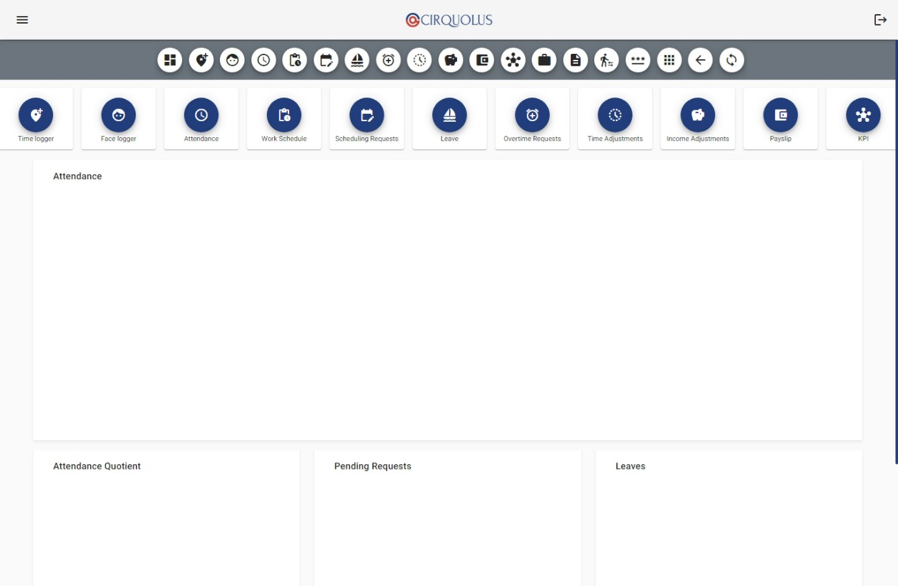
Task: Open the Face logger tile
Action: point(118,118)
